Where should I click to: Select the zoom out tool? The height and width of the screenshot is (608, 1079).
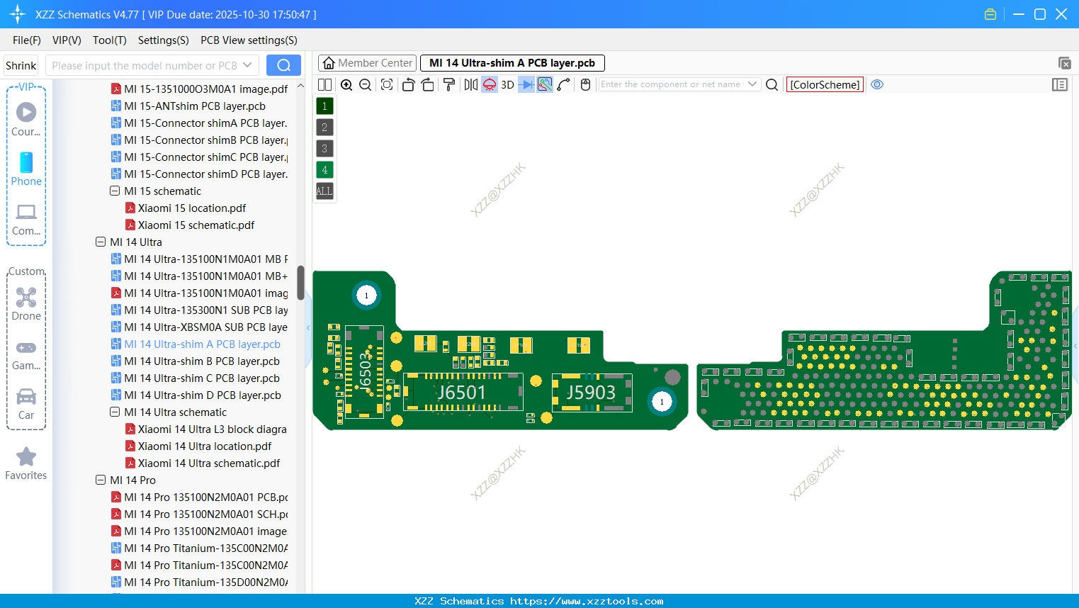[x=364, y=84]
